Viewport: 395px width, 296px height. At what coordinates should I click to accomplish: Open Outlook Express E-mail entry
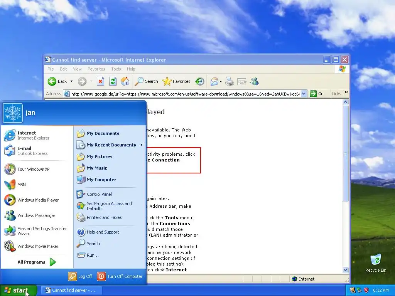pos(36,151)
